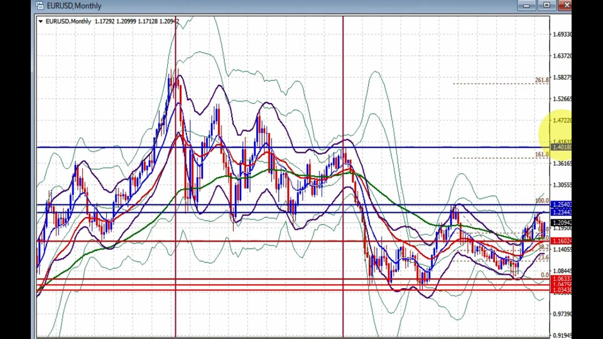This screenshot has width=603, height=339.
Task: Click the 1.63720 price axis label
Action: 562,56
